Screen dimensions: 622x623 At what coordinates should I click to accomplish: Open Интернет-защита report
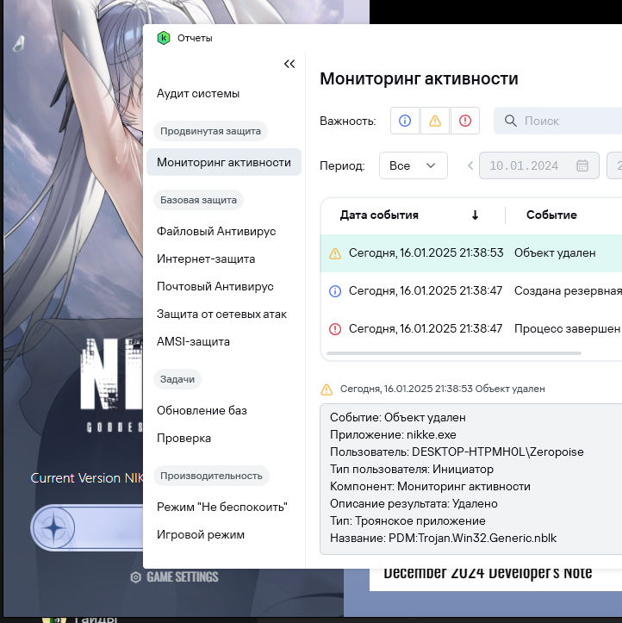click(x=206, y=259)
